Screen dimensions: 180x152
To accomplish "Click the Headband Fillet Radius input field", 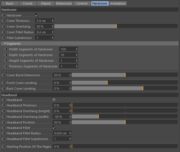I will tap(60, 133).
